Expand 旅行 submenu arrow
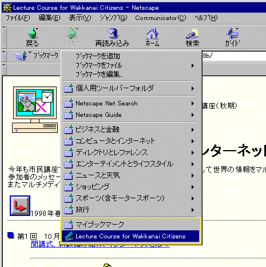266x267 pixels. click(x=193, y=210)
